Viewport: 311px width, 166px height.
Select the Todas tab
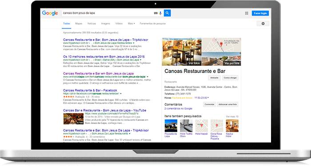tap(67, 24)
